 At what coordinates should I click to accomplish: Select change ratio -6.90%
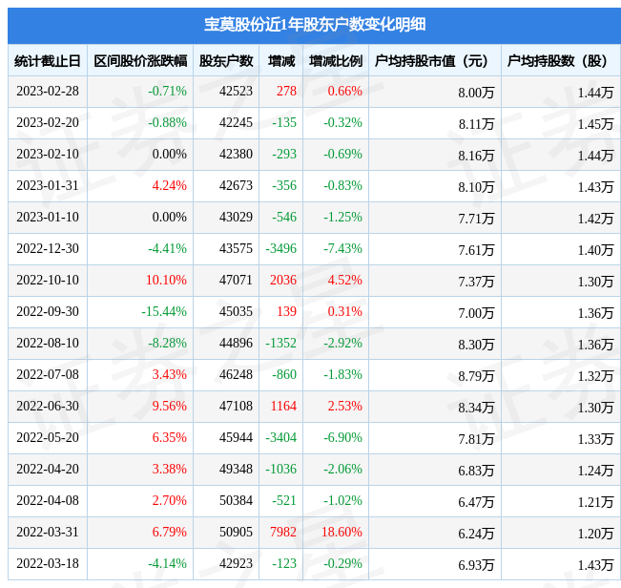[x=342, y=437]
